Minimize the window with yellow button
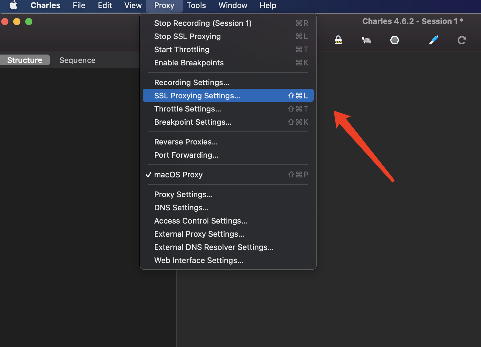This screenshot has width=481, height=347. pyautogui.click(x=17, y=22)
